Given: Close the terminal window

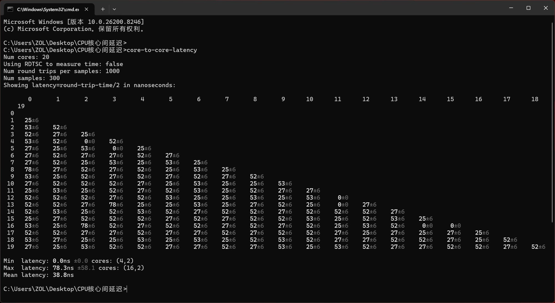Looking at the screenshot, I should click(x=546, y=8).
